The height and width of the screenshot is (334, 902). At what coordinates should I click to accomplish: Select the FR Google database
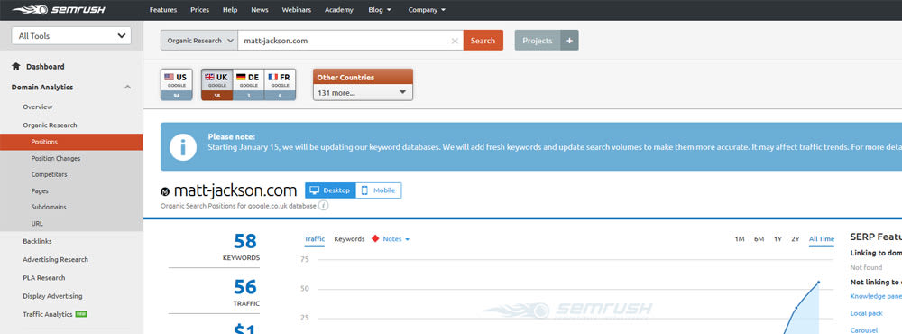[x=281, y=85]
